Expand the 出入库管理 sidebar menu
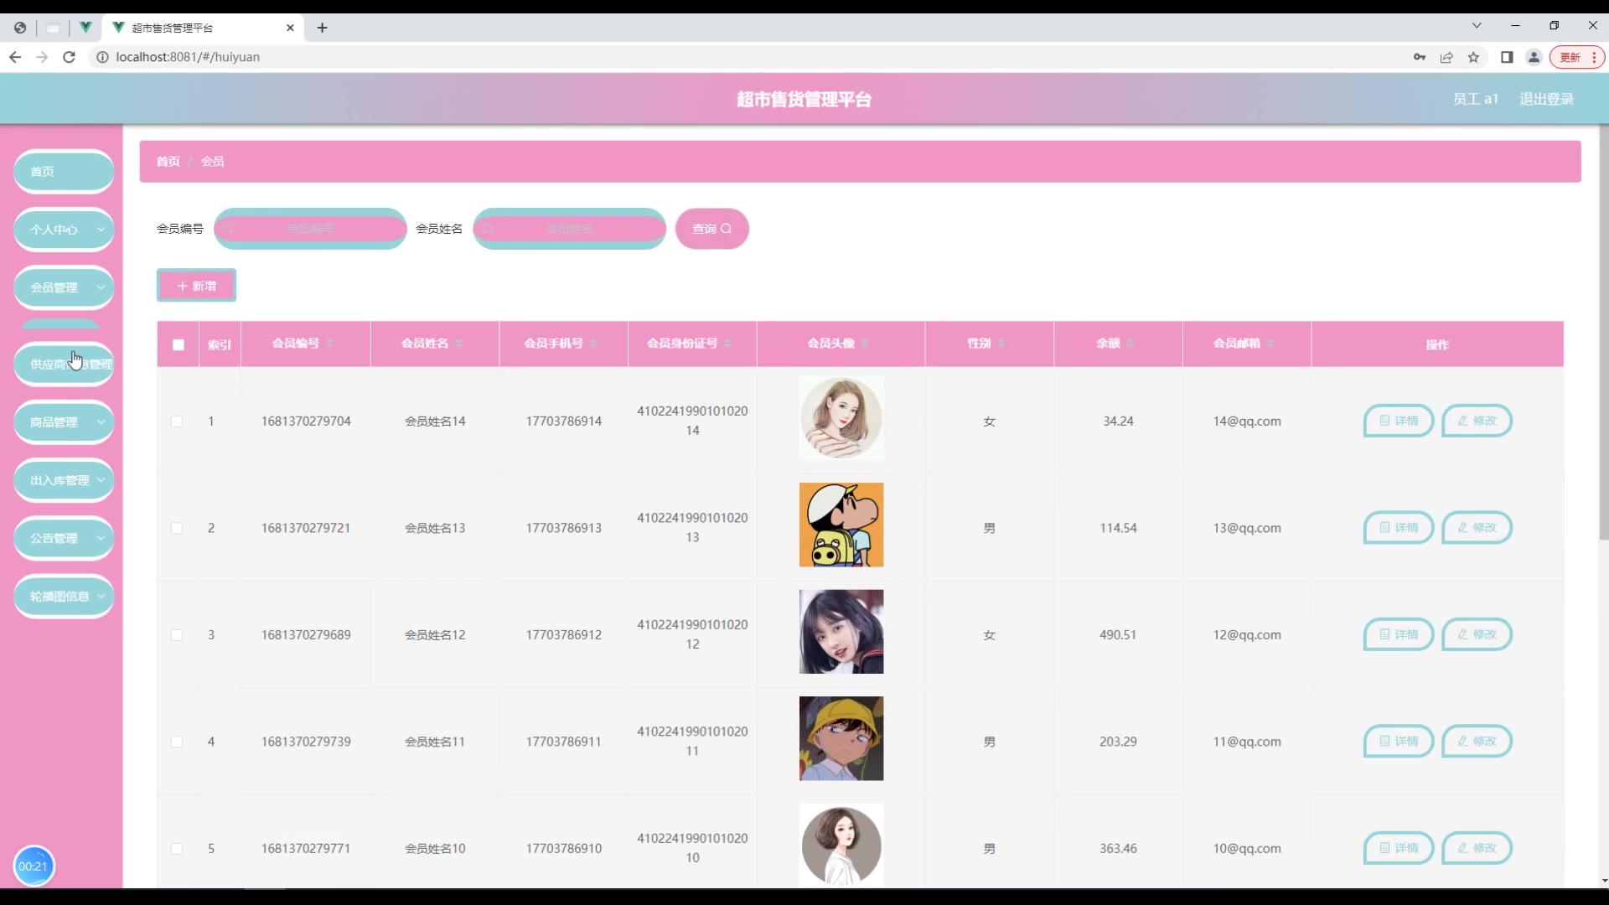The height and width of the screenshot is (905, 1609). [64, 480]
